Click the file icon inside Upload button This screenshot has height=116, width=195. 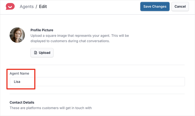click(x=35, y=53)
